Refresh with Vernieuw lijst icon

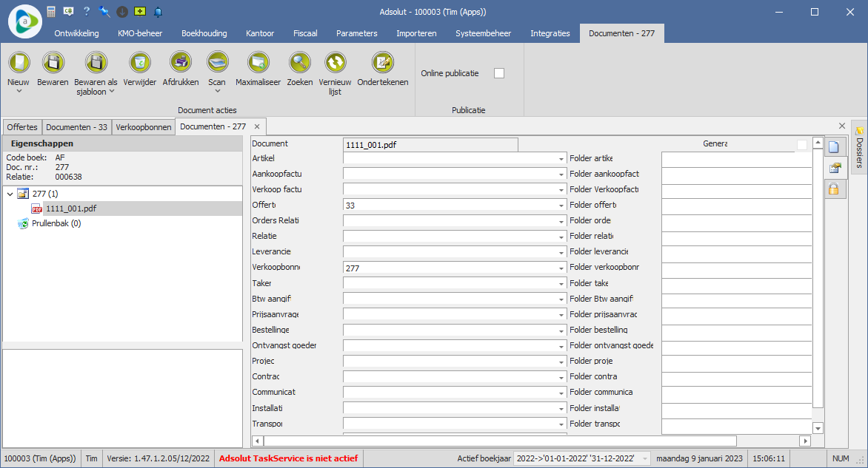(x=335, y=62)
